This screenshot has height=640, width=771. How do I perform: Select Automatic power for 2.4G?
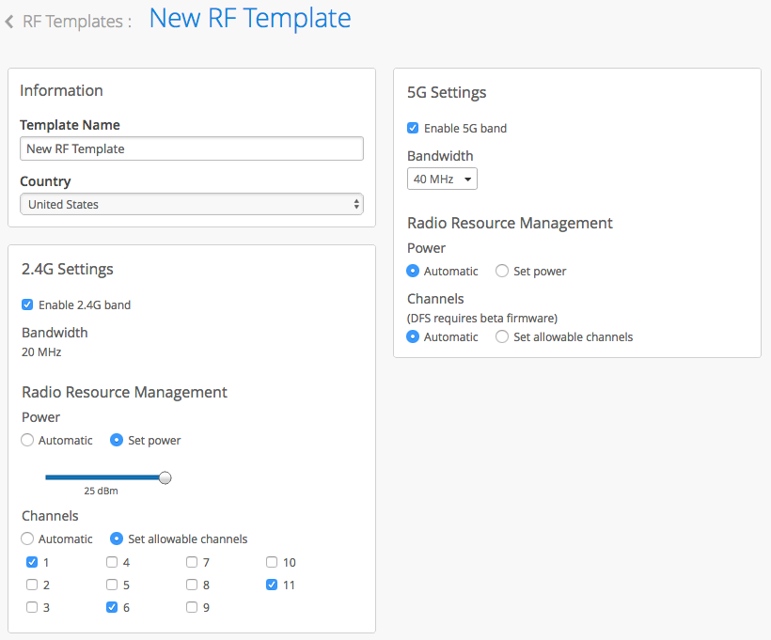click(x=27, y=440)
